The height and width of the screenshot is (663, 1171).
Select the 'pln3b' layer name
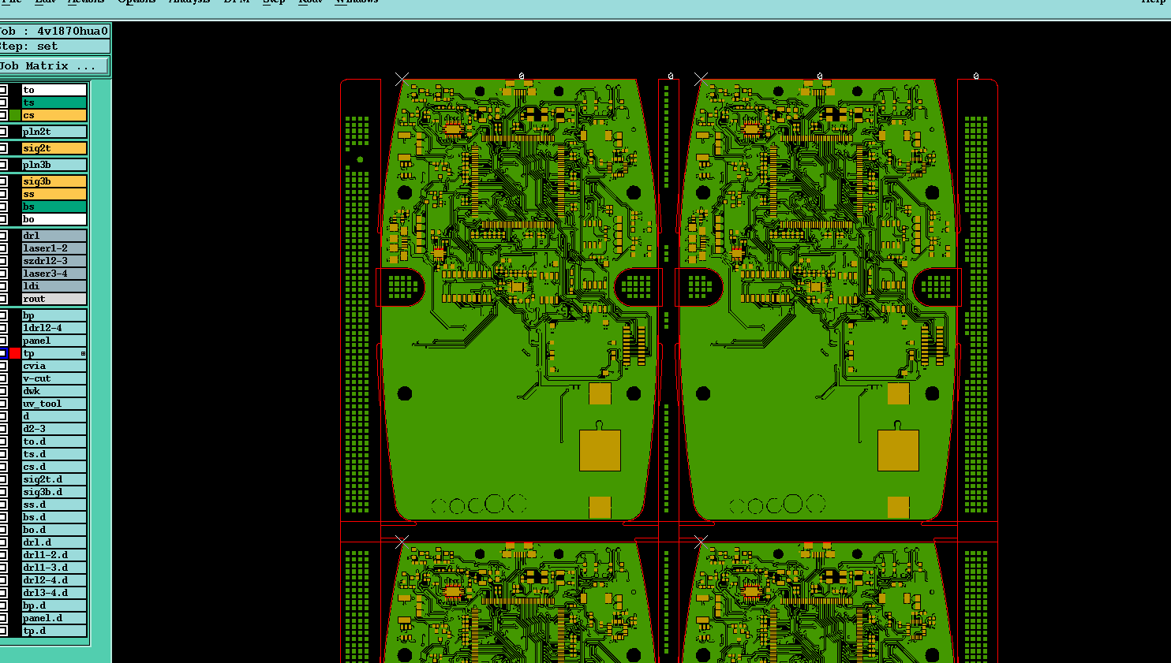coord(54,165)
